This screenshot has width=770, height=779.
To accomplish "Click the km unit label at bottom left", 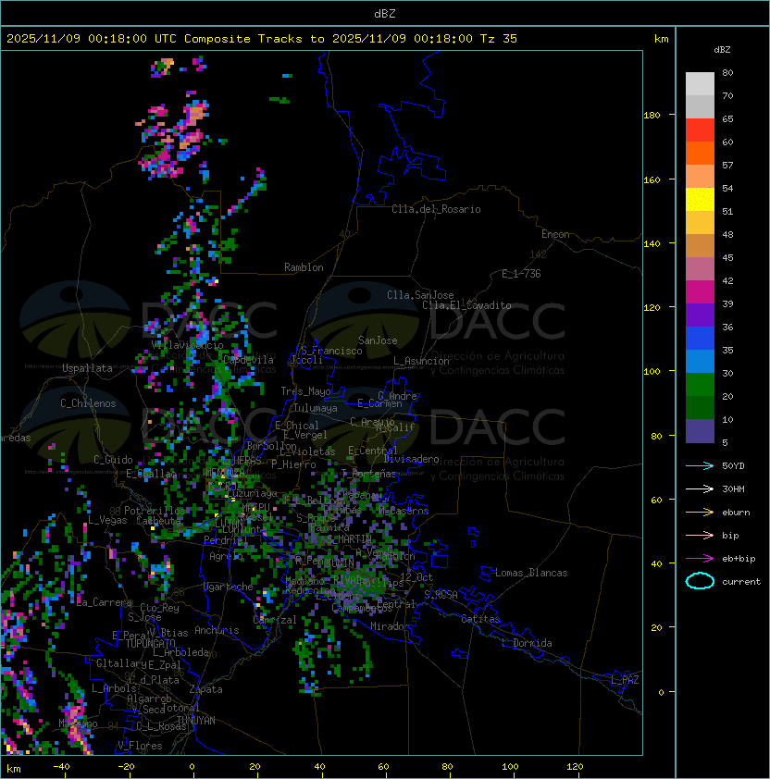I will (x=14, y=769).
